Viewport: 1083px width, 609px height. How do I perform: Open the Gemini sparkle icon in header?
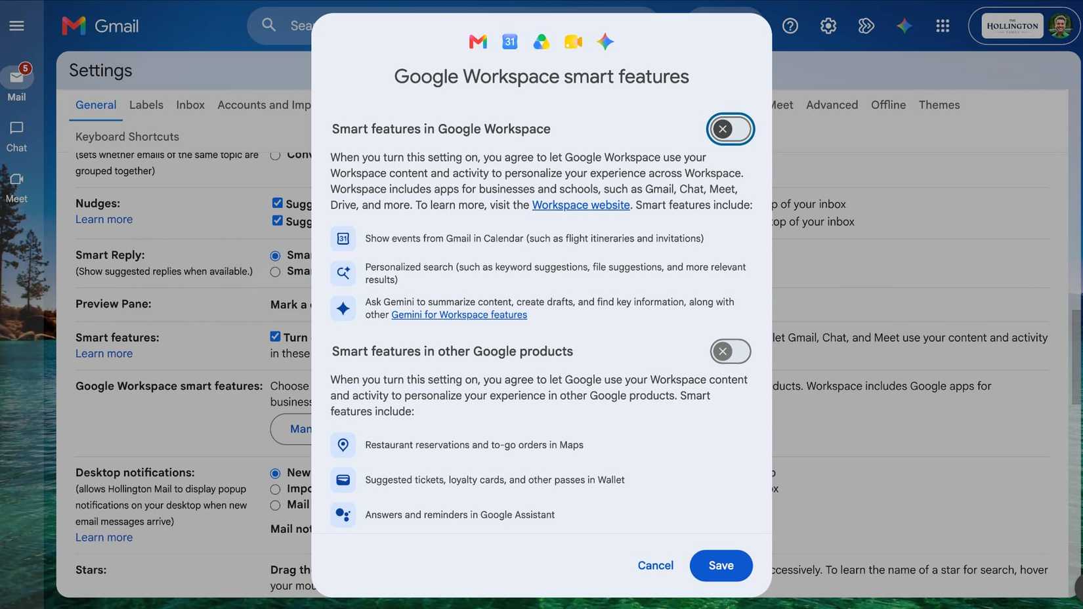tap(904, 26)
